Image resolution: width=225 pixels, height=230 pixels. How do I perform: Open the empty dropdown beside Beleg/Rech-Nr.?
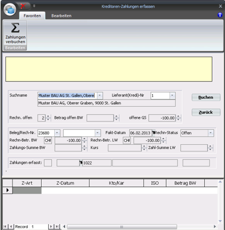(98, 133)
